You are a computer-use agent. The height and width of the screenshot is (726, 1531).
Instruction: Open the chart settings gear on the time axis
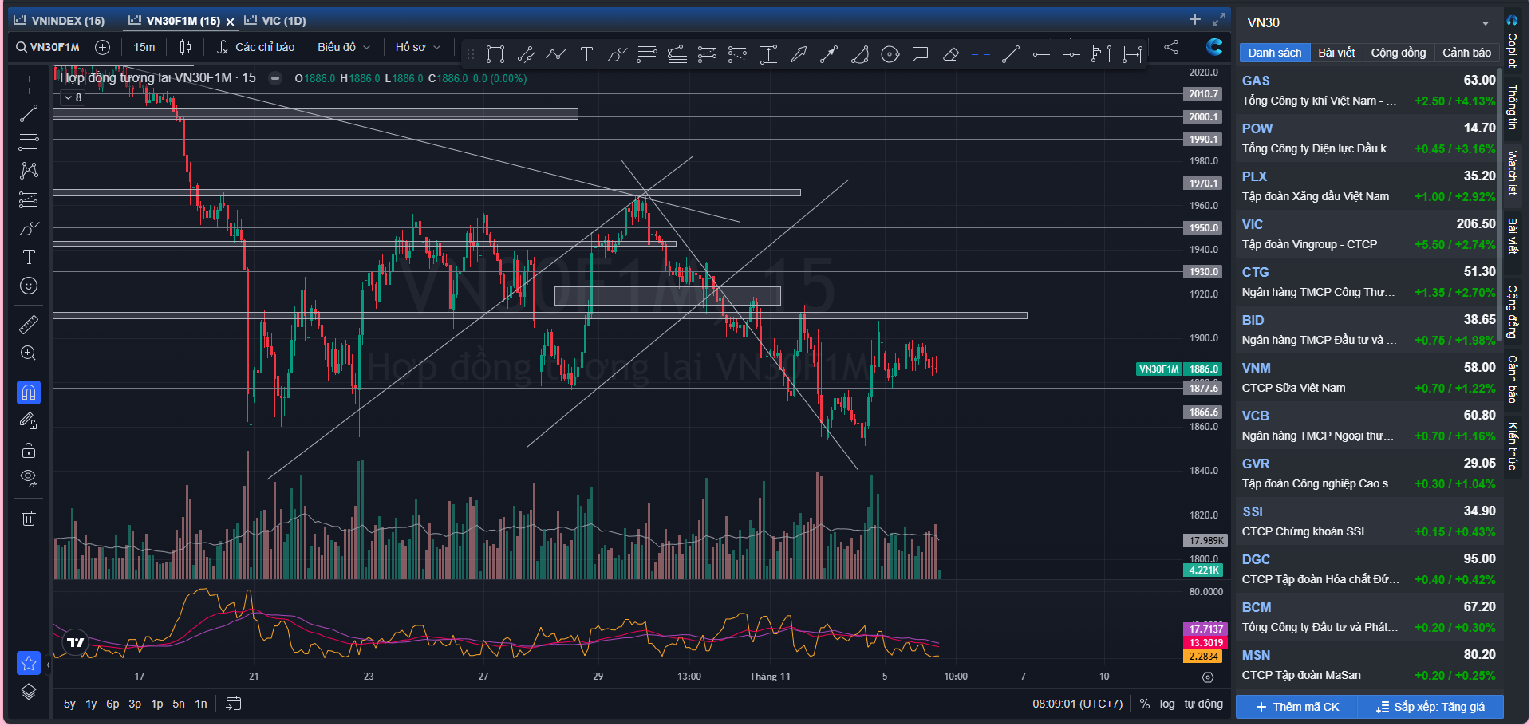(1208, 677)
